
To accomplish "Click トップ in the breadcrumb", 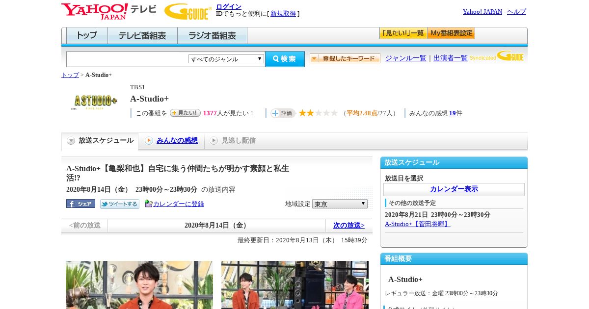I will point(70,75).
